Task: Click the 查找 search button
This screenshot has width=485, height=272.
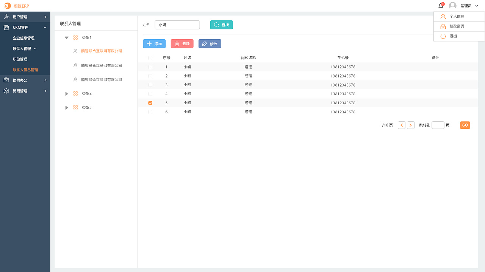Action: [x=222, y=25]
